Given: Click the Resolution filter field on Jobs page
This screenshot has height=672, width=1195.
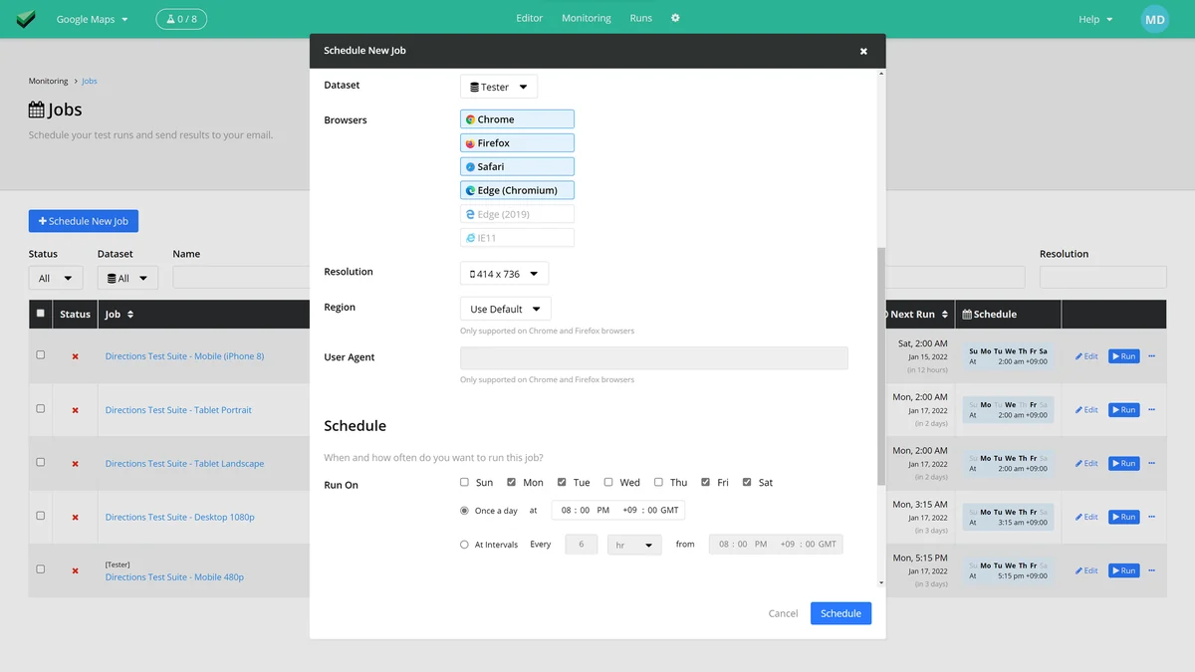Looking at the screenshot, I should pos(1102,278).
